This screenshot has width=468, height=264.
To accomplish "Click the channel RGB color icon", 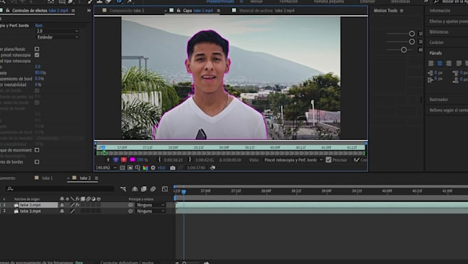I will point(145,167).
